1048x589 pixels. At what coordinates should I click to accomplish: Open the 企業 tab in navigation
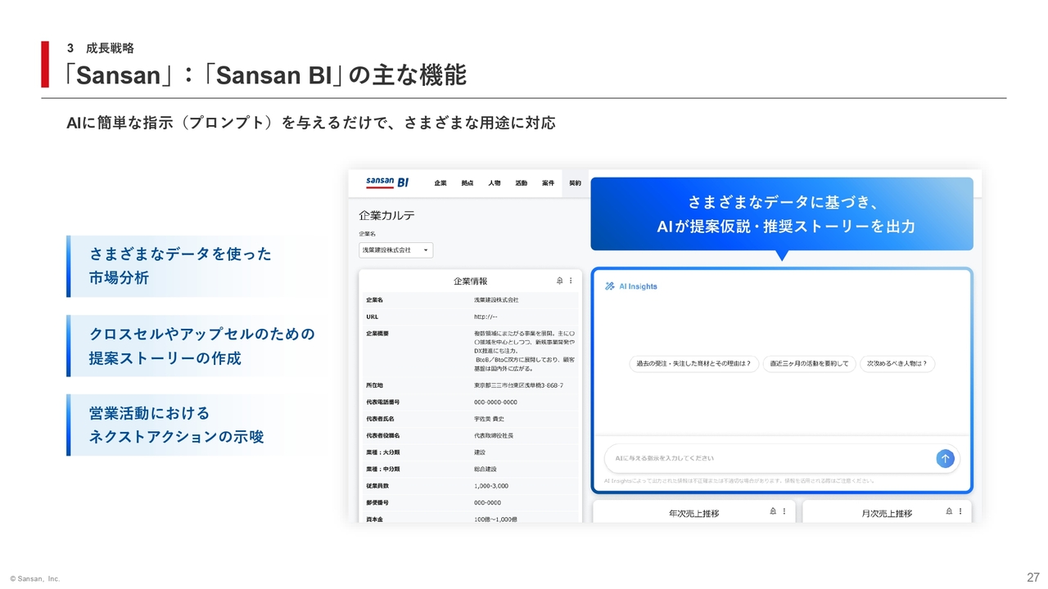440,183
